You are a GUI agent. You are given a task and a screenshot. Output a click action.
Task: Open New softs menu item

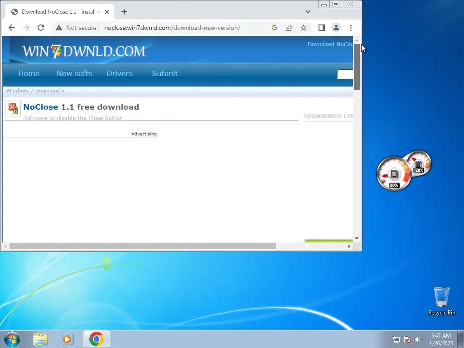(x=74, y=73)
